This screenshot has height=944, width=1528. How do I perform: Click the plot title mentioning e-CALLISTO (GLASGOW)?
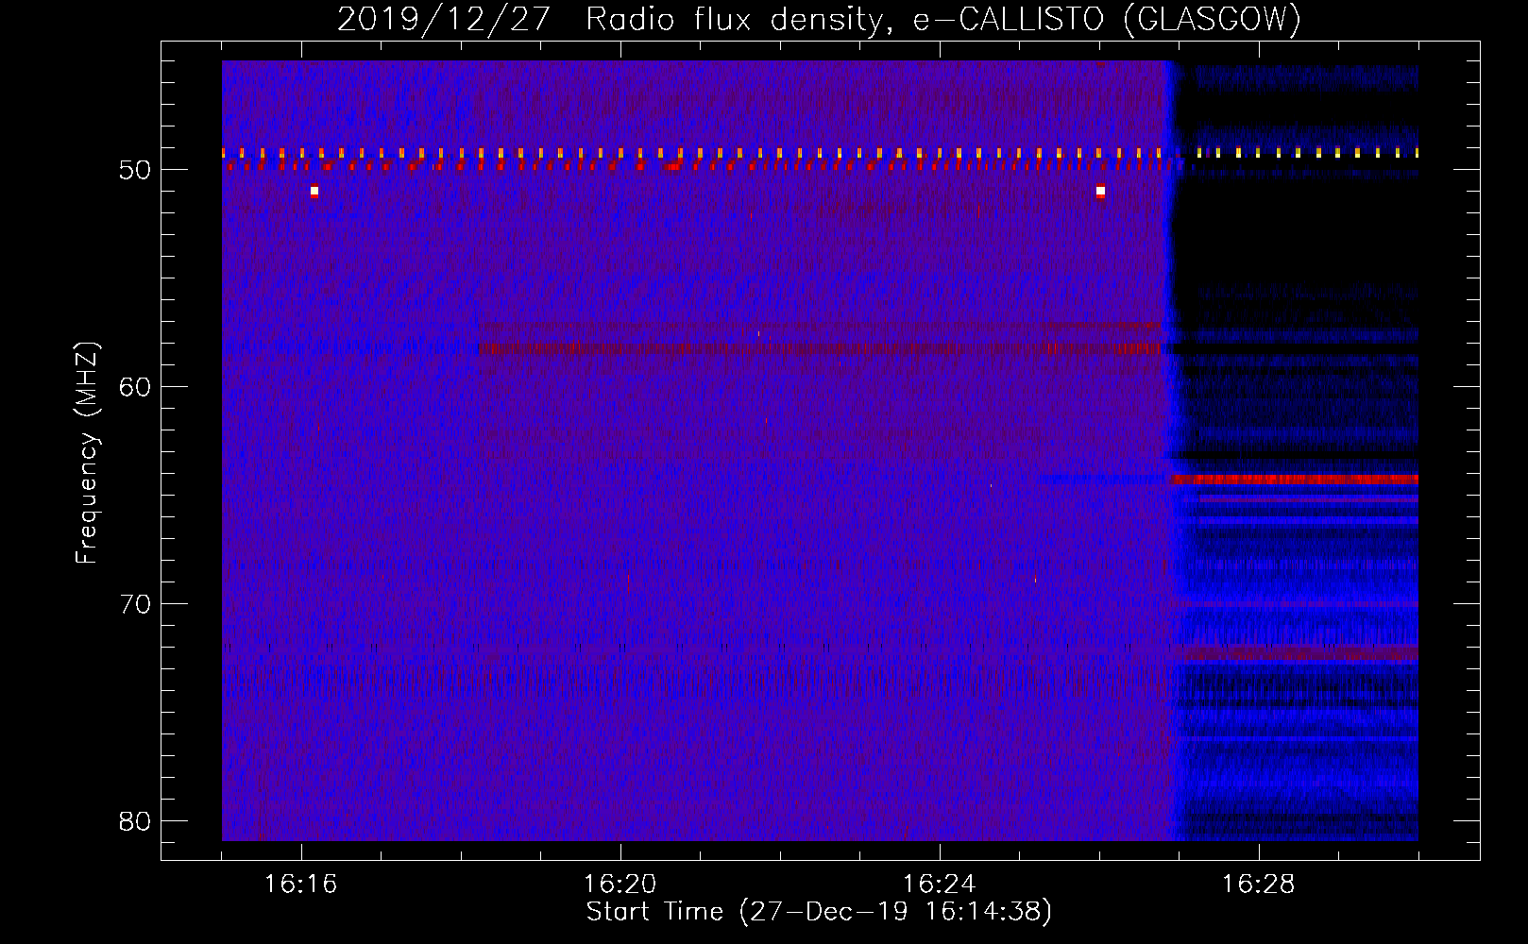click(819, 19)
